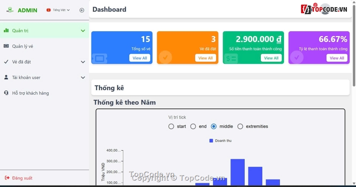Open Quản lý vé menu item
The image size is (356, 187).
coord(23,46)
